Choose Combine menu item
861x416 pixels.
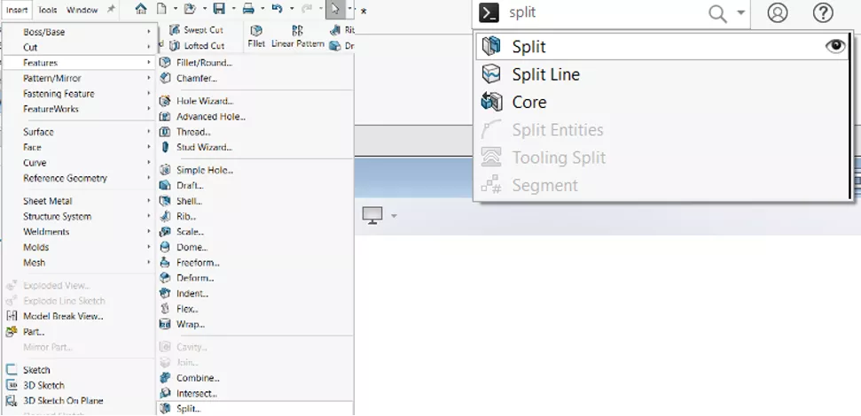(x=254, y=378)
